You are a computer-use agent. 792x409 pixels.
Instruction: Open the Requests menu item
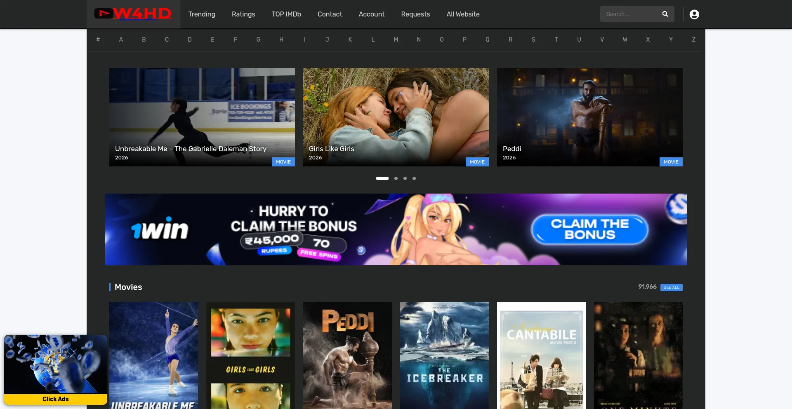[x=415, y=14]
